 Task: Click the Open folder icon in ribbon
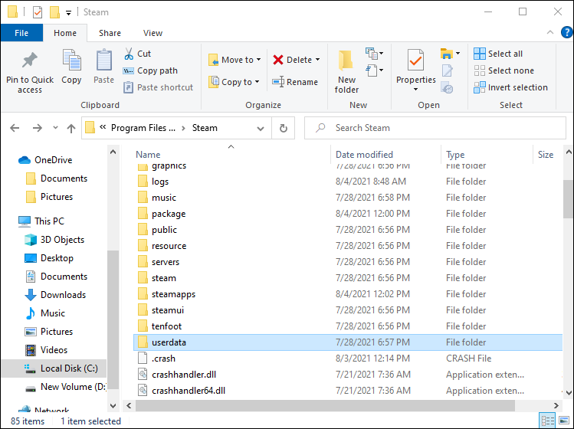[x=447, y=54]
